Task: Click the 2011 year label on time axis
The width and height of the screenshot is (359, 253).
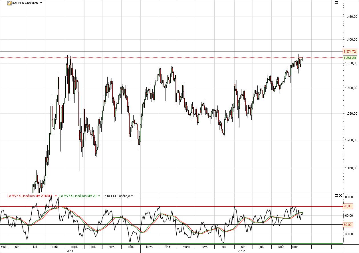Action: [70, 251]
